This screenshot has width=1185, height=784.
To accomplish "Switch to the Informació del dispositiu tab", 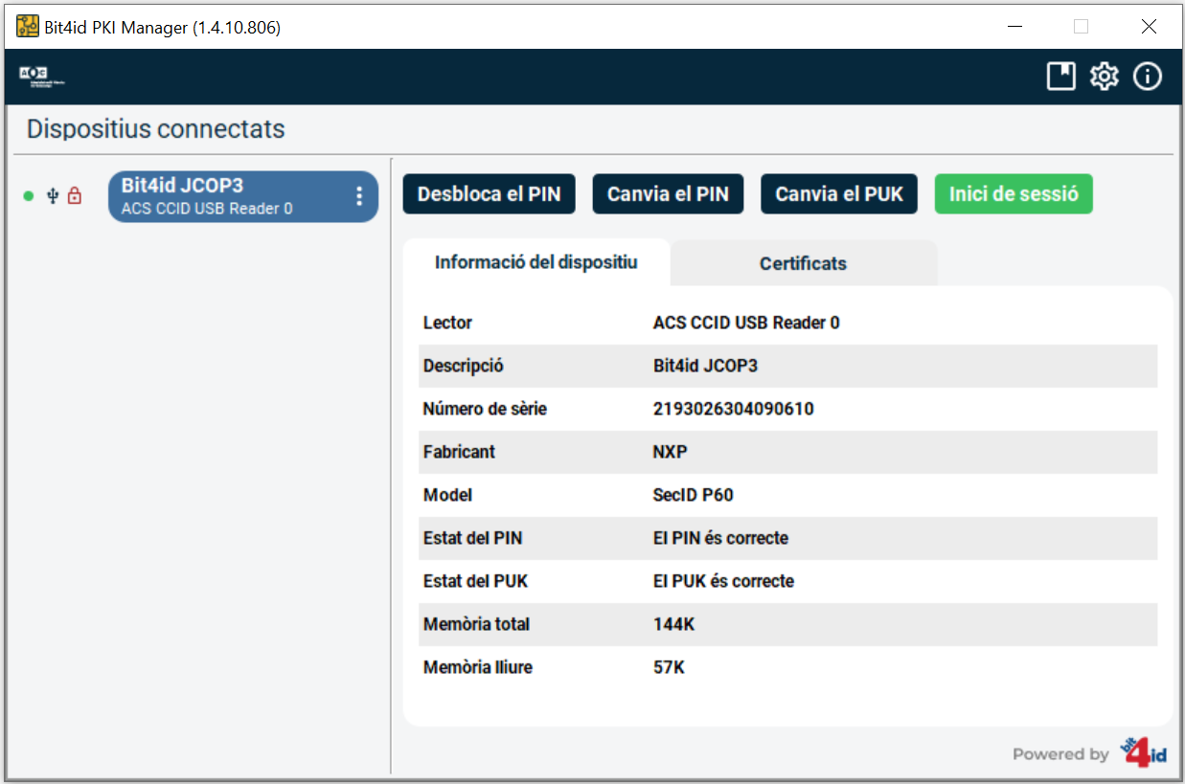I will (536, 262).
